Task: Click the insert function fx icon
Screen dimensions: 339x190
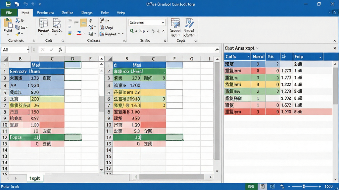Action: point(60,50)
